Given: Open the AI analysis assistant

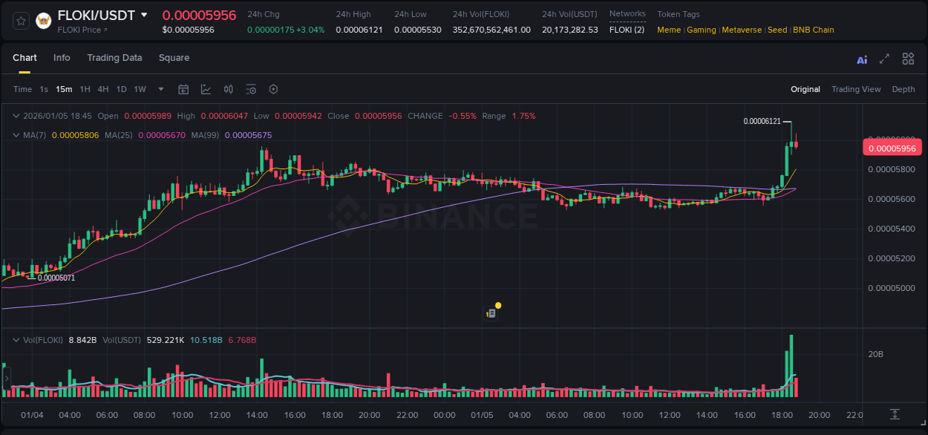Looking at the screenshot, I should 862,59.
